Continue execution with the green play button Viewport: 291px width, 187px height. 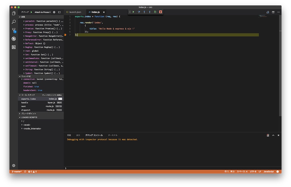click(133, 12)
